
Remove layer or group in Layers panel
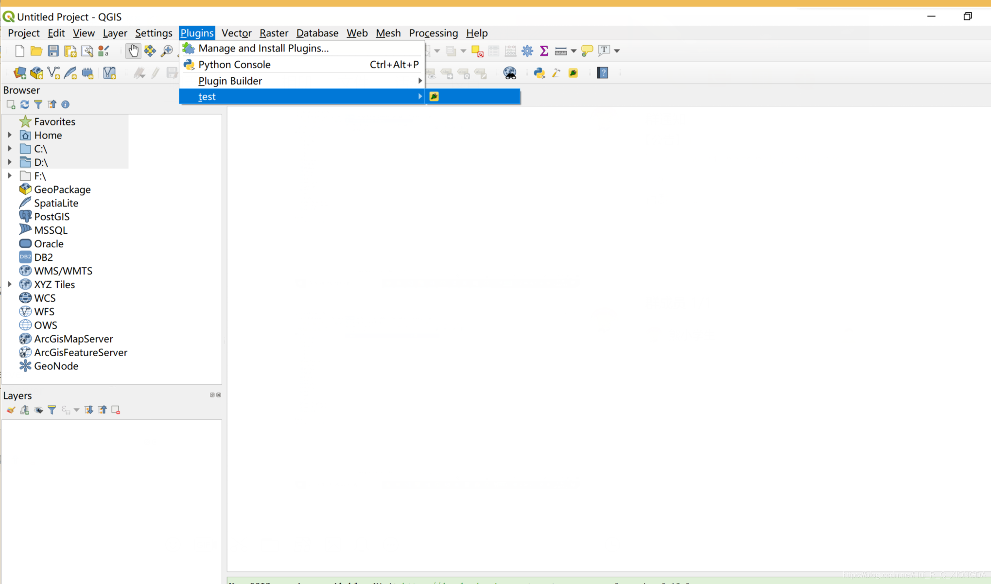116,410
